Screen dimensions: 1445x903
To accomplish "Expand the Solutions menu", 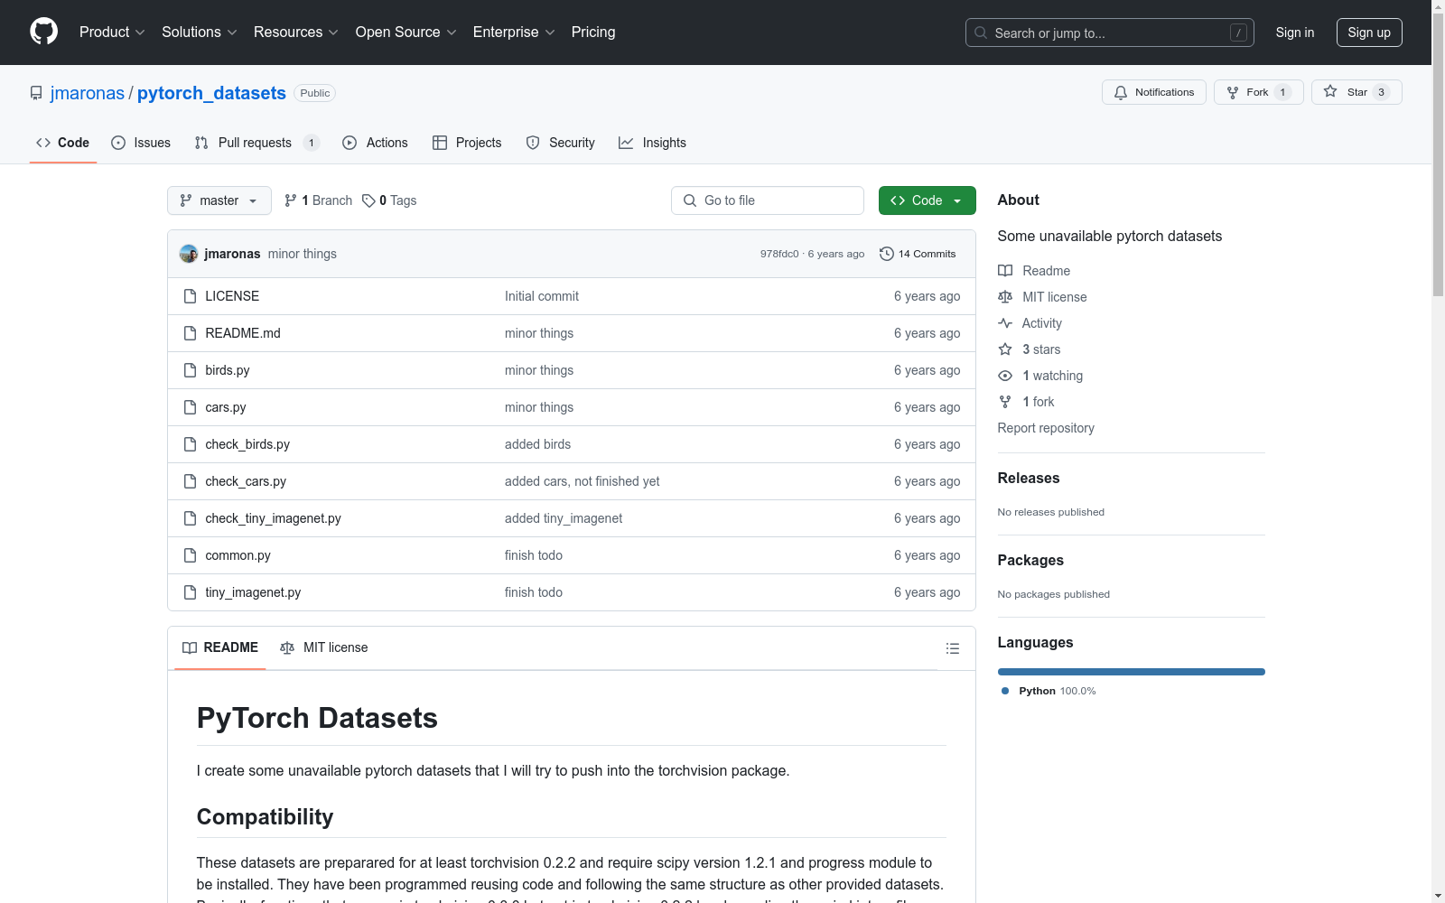I will coord(200,32).
